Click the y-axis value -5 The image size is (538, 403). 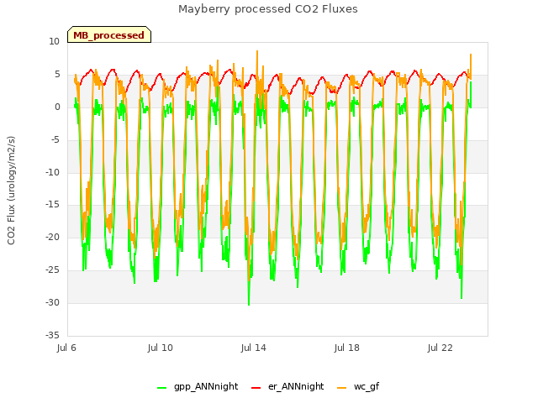coord(55,140)
